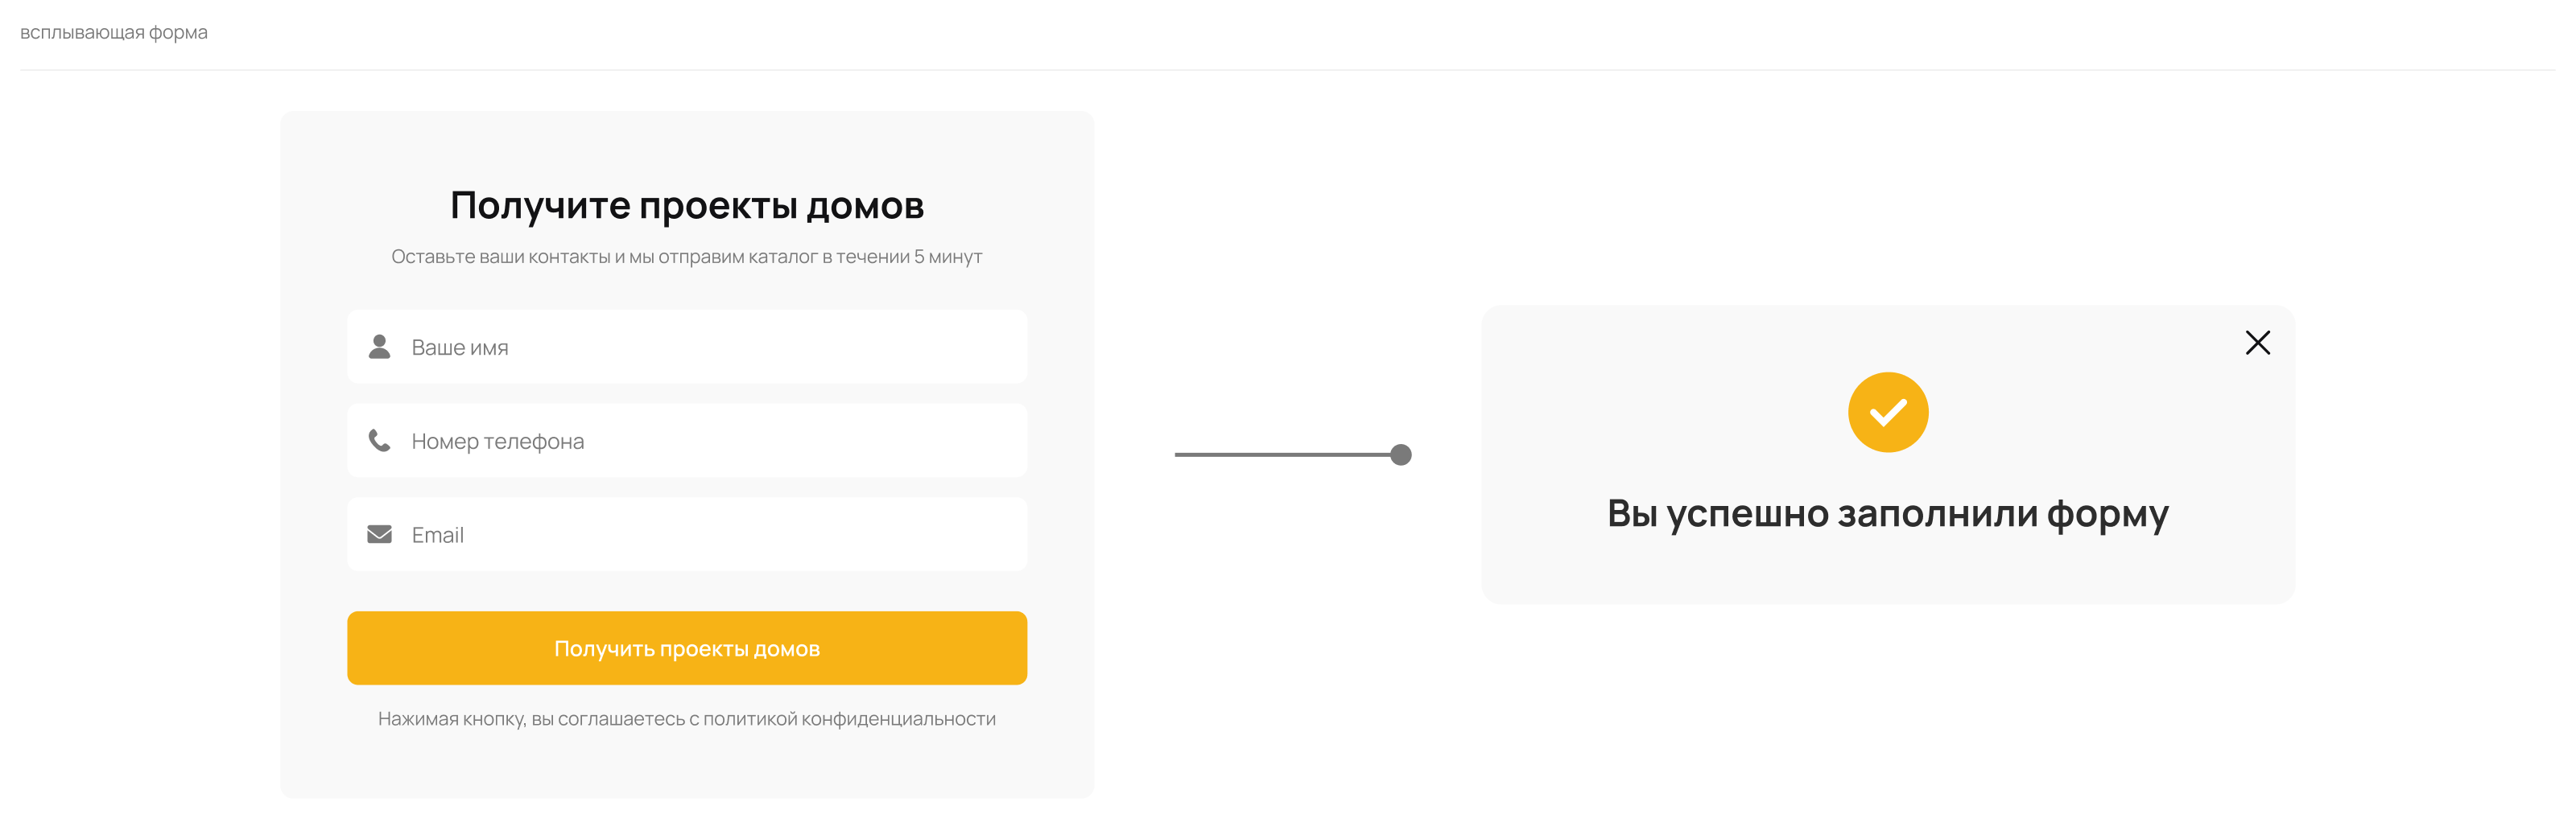The width and height of the screenshot is (2576, 839).
Task: Click the "Вы успешно заполнили форму" message
Action: click(1887, 513)
